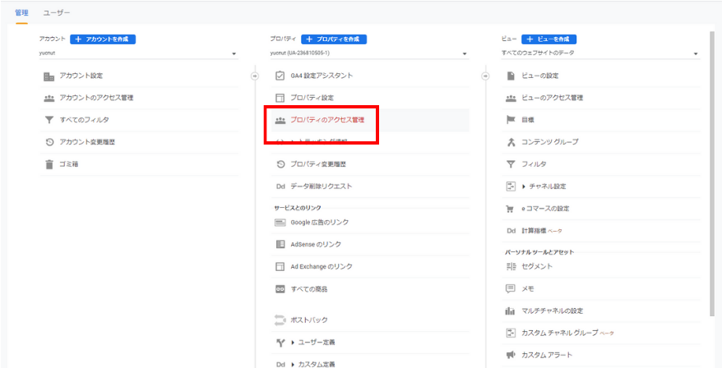Image resolution: width=722 pixels, height=368 pixels.
Task: Open the account selector dropdown yucnut
Action: (139, 53)
